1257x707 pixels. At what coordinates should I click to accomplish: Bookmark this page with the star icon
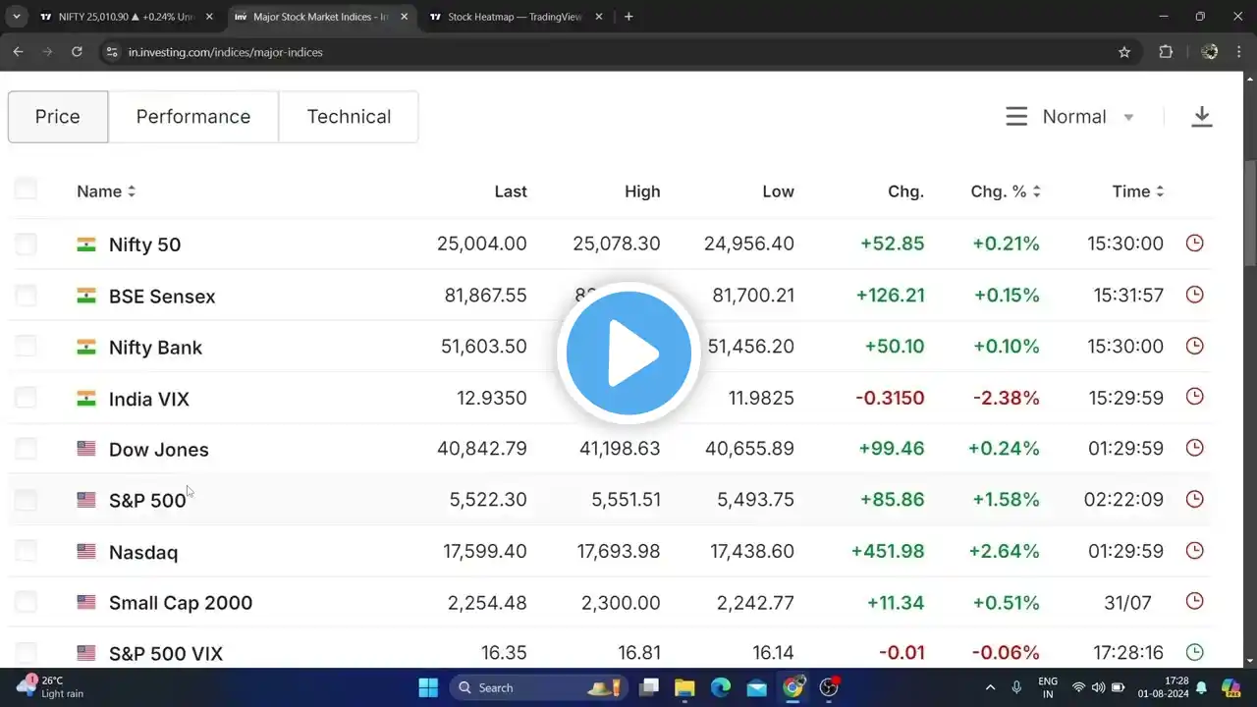click(x=1124, y=52)
